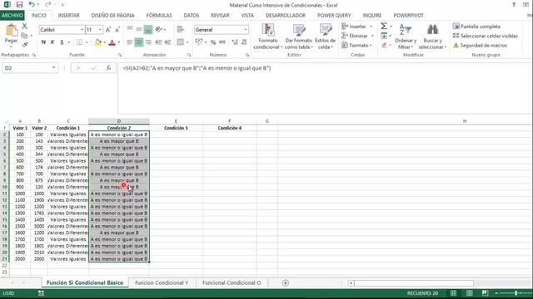Screen dimensions: 533x299
Task: Toggle center horizontal alignment
Action: [139, 42]
